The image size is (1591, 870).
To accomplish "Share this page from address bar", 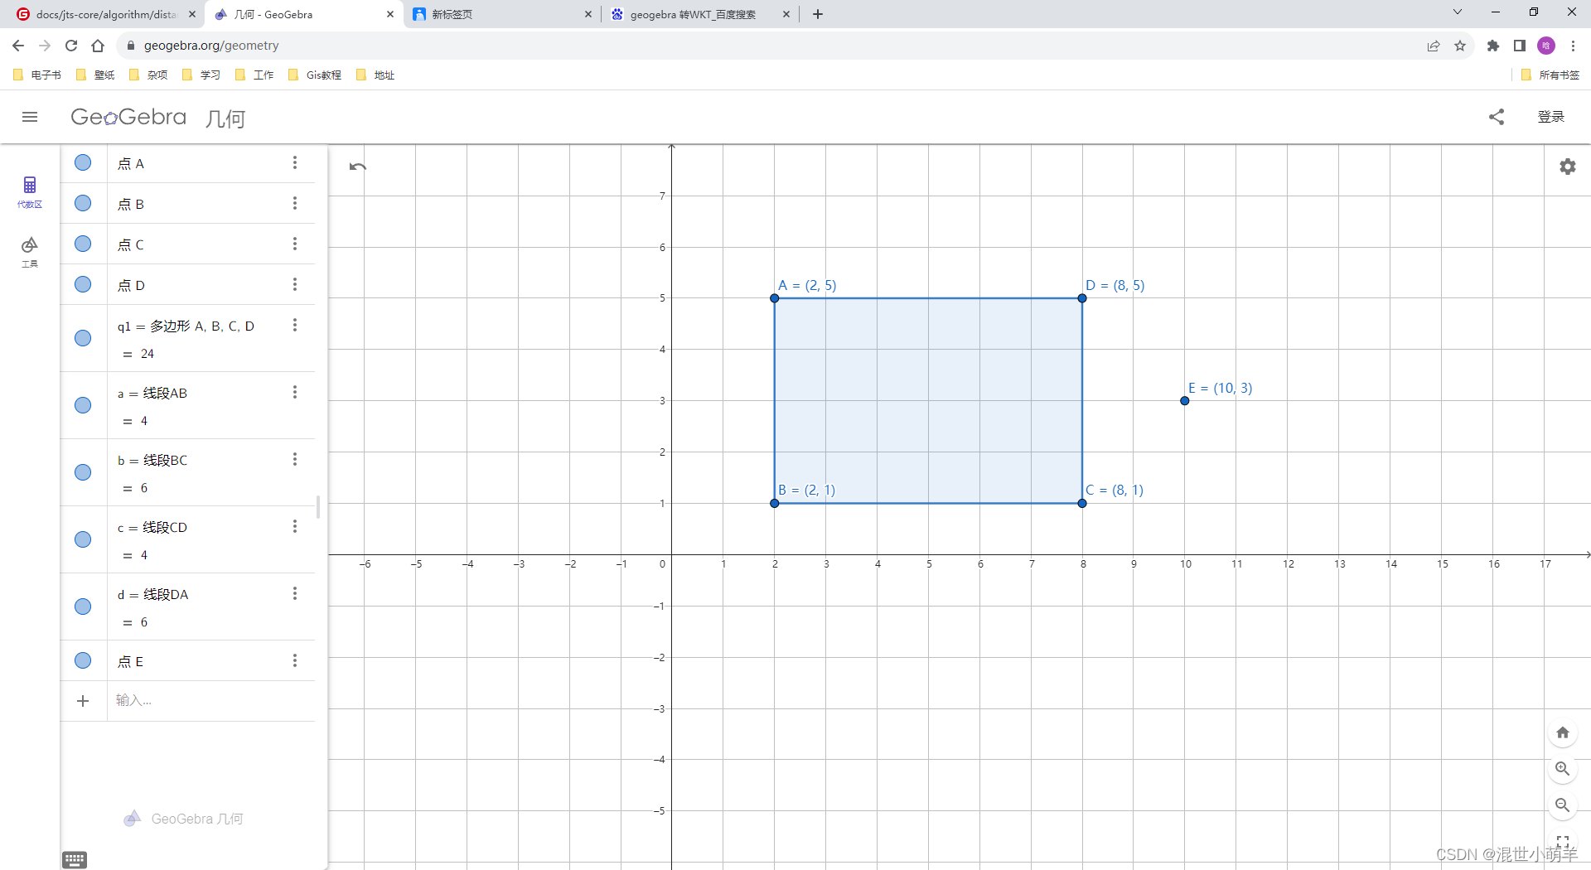I will click(1434, 46).
